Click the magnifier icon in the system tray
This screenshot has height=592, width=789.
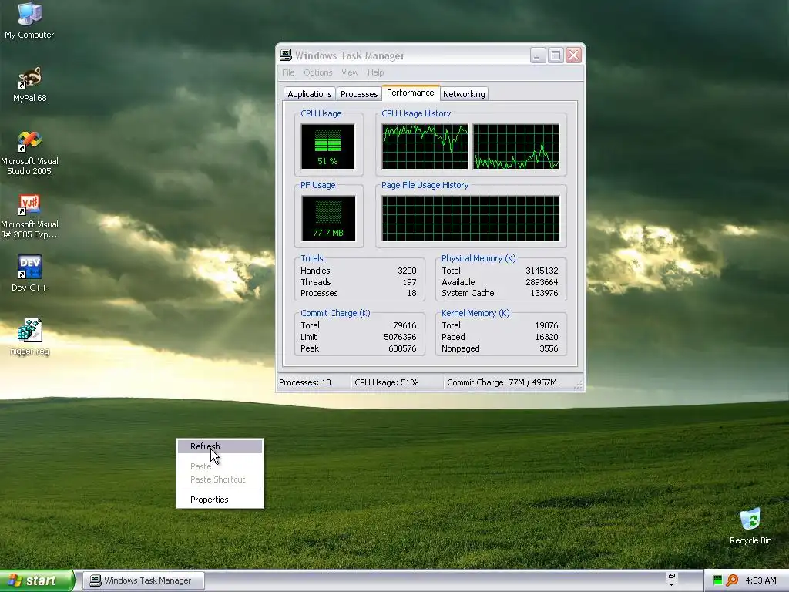pyautogui.click(x=732, y=580)
